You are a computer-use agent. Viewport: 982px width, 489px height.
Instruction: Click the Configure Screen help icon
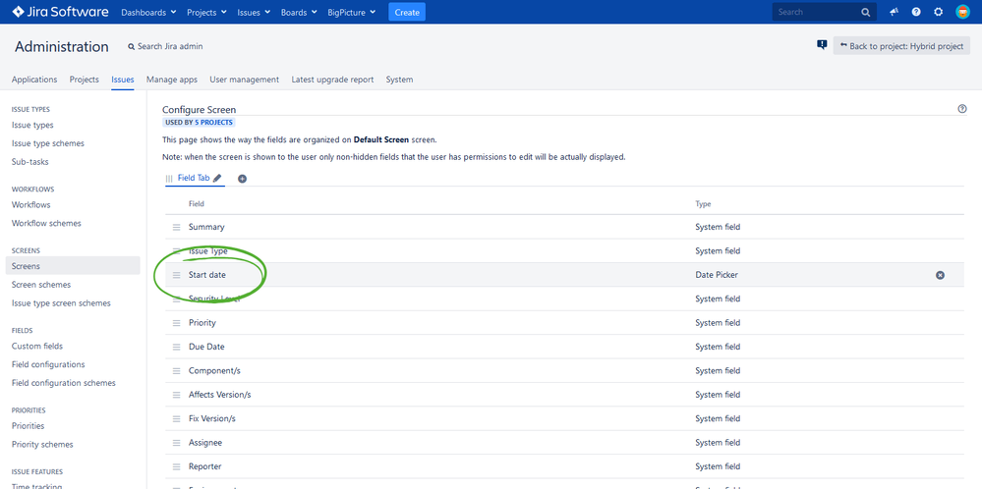pyautogui.click(x=962, y=109)
